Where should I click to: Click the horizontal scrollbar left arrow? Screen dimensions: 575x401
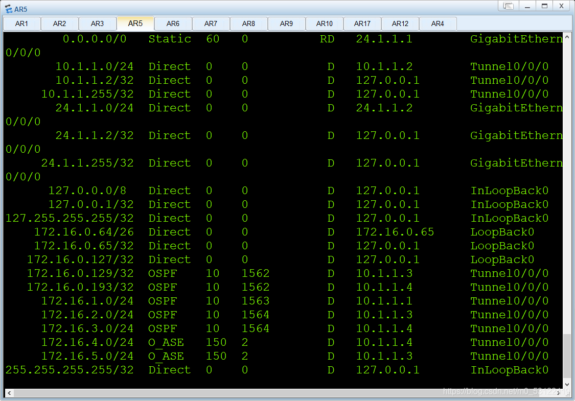[x=9, y=393]
